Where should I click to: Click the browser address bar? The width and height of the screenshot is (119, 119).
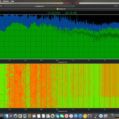coord(39,6)
